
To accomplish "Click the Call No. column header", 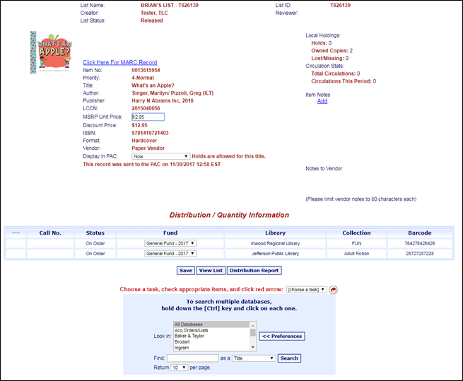I will coord(50,233).
